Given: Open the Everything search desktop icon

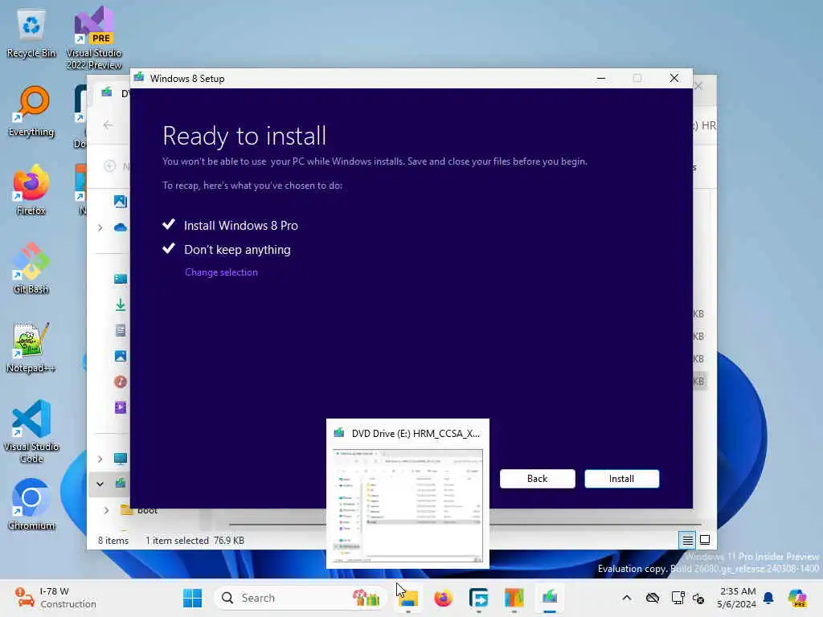Looking at the screenshot, I should [31, 112].
